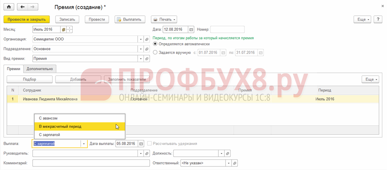Open Руководитель record with the open icon

tap(147, 154)
